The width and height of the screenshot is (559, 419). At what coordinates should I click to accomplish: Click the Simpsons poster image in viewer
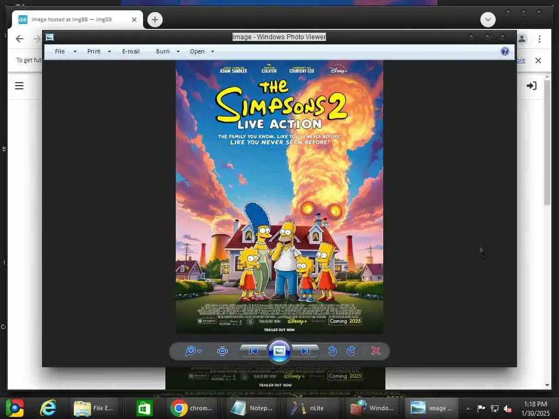click(x=279, y=197)
